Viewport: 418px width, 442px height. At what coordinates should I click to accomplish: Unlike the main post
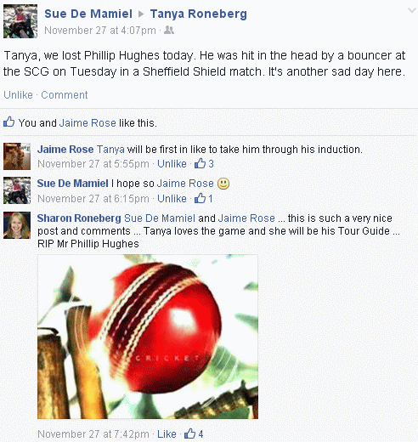click(18, 95)
